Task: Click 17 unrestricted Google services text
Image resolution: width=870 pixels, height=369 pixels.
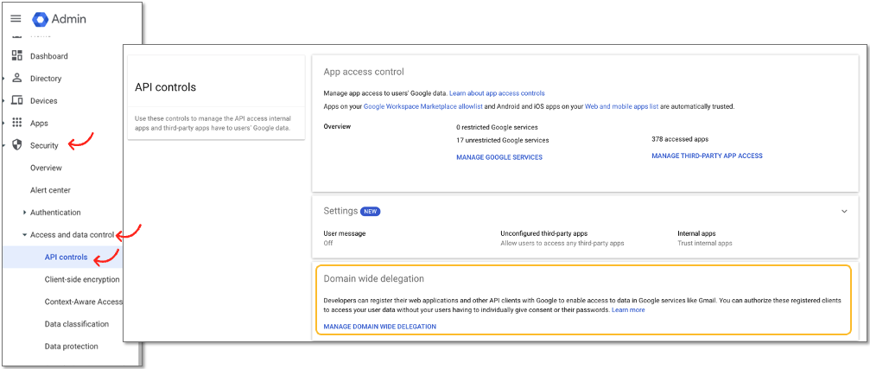Action: tap(502, 140)
